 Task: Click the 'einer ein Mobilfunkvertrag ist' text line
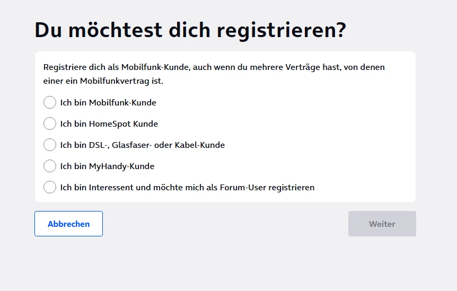coord(103,81)
